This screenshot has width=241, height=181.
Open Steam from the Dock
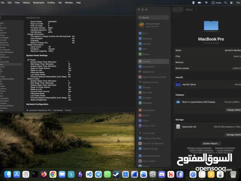tap(116, 174)
